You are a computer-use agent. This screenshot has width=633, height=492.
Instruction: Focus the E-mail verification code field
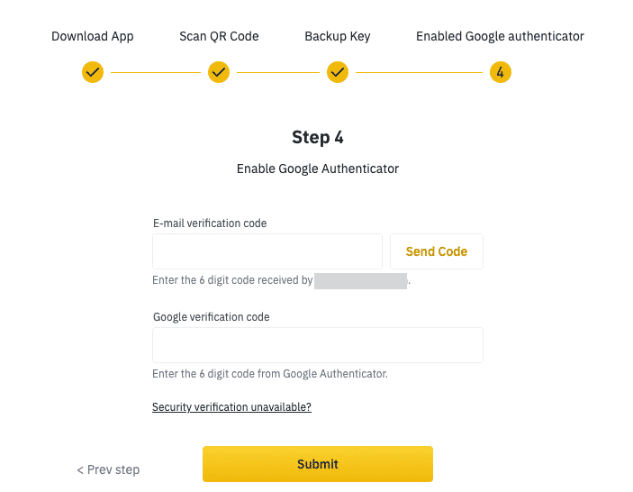click(267, 251)
